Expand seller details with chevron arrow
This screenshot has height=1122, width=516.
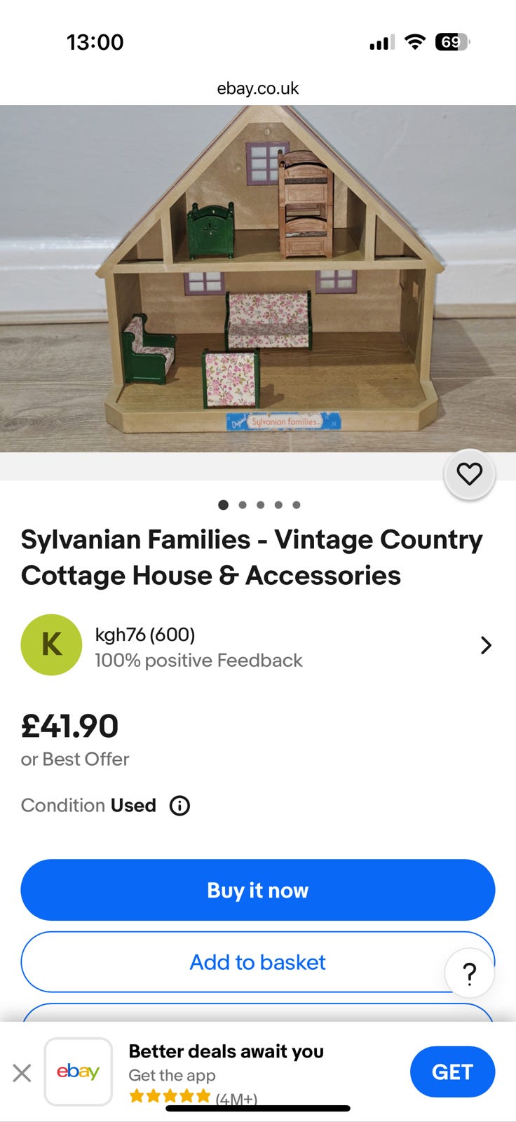[x=485, y=645]
